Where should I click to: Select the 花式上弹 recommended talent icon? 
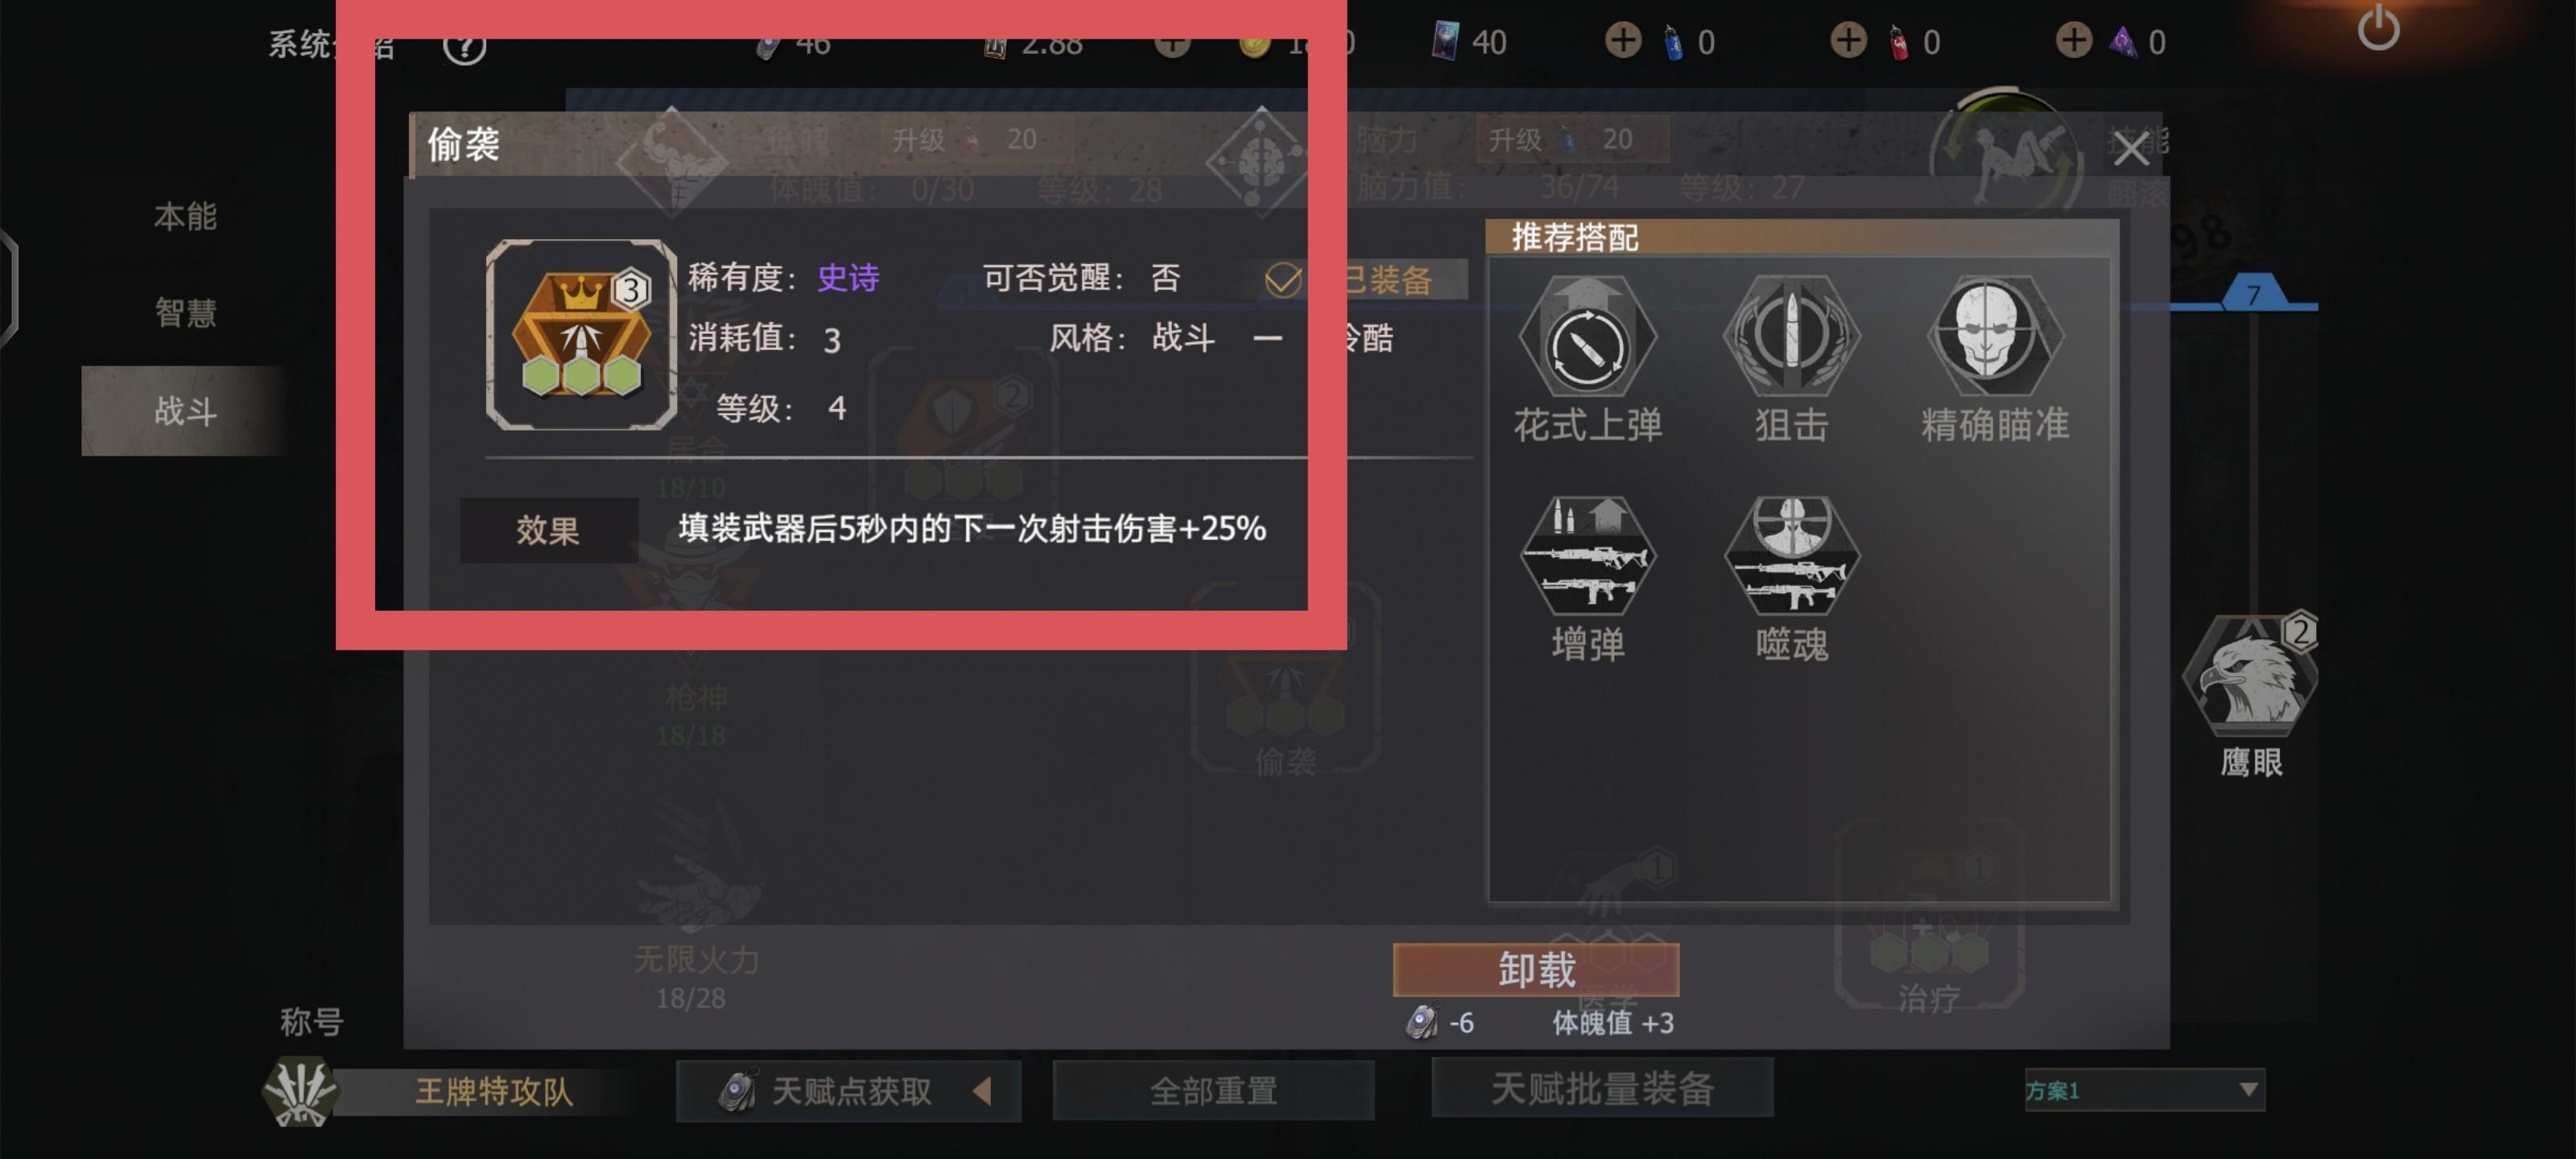[1587, 338]
